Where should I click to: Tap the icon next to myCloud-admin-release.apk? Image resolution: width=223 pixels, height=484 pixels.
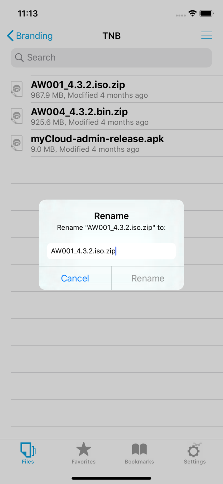(x=17, y=143)
